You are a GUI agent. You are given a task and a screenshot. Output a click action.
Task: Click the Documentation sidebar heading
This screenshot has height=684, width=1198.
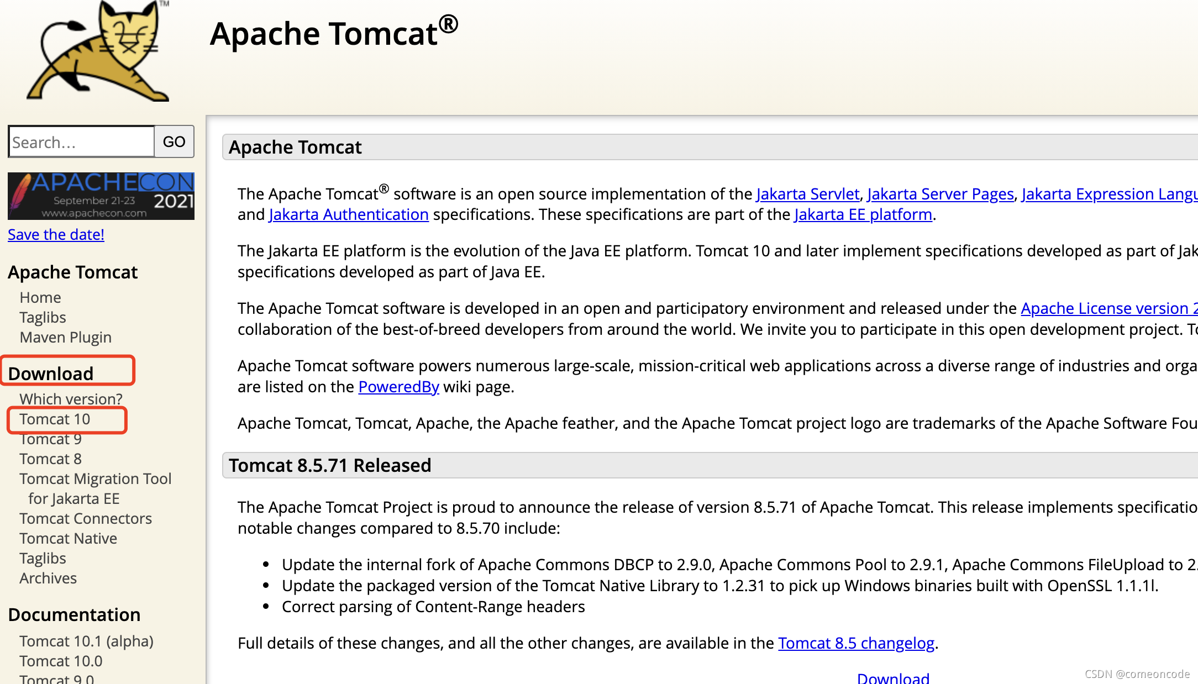point(74,614)
